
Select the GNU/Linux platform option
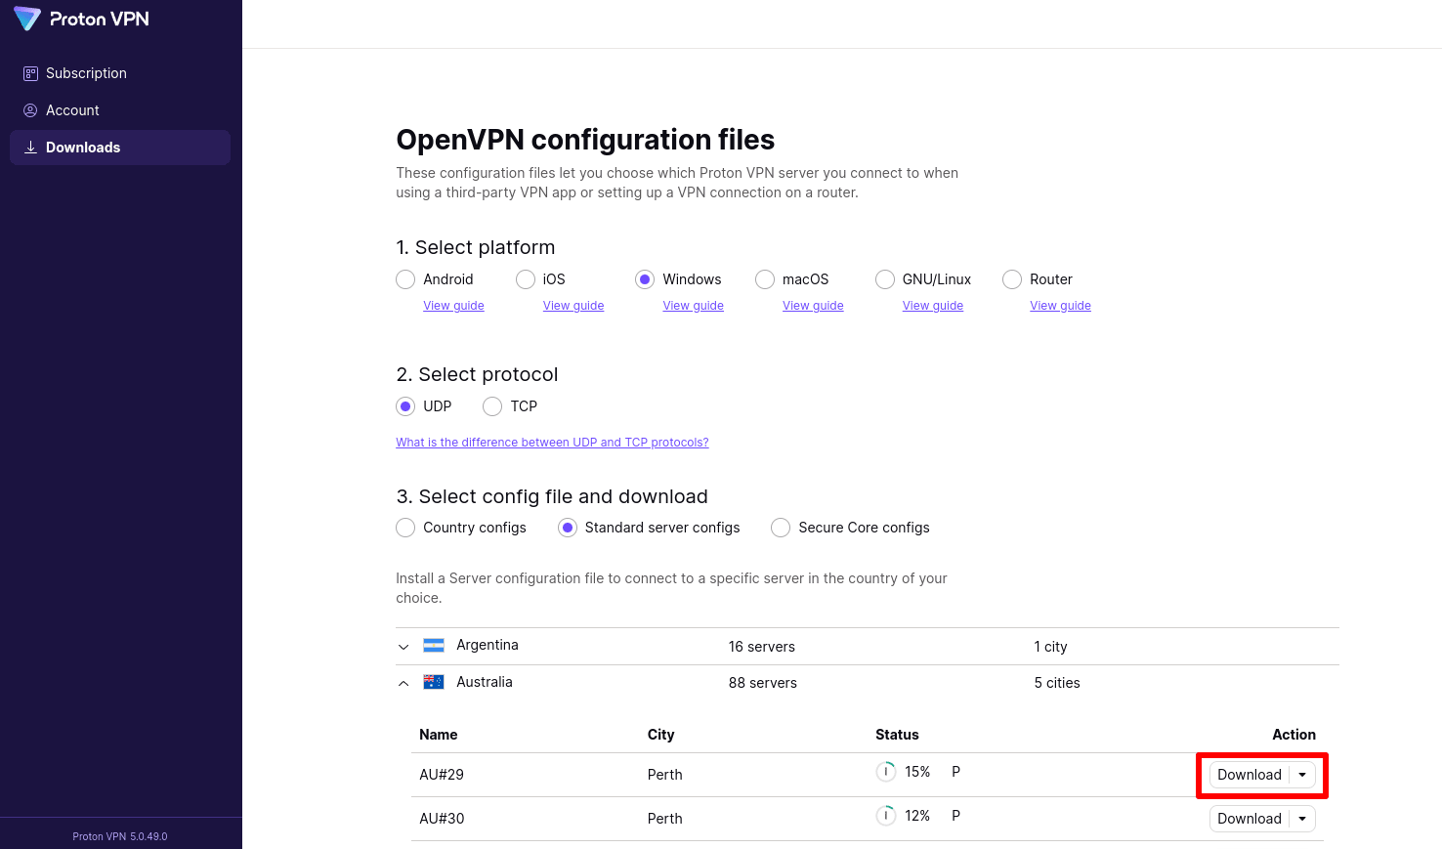pyautogui.click(x=885, y=279)
